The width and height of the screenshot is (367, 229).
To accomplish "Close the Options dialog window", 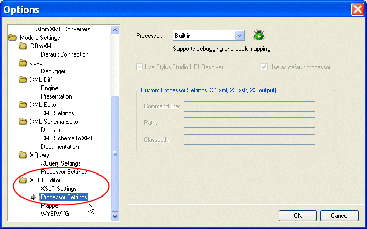I will [357, 9].
